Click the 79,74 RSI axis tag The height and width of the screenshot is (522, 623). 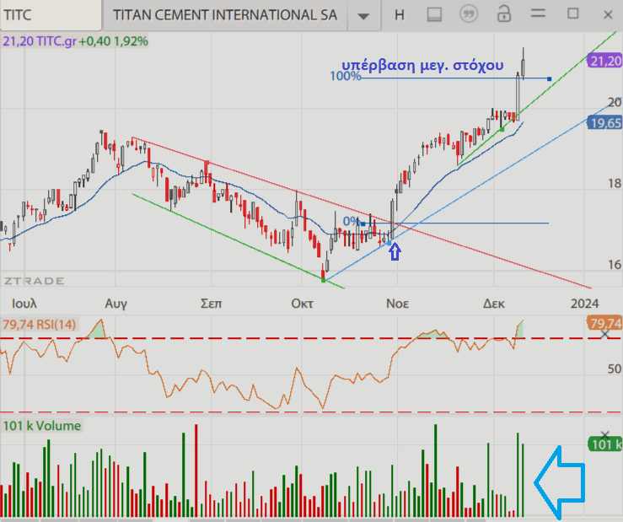point(604,323)
